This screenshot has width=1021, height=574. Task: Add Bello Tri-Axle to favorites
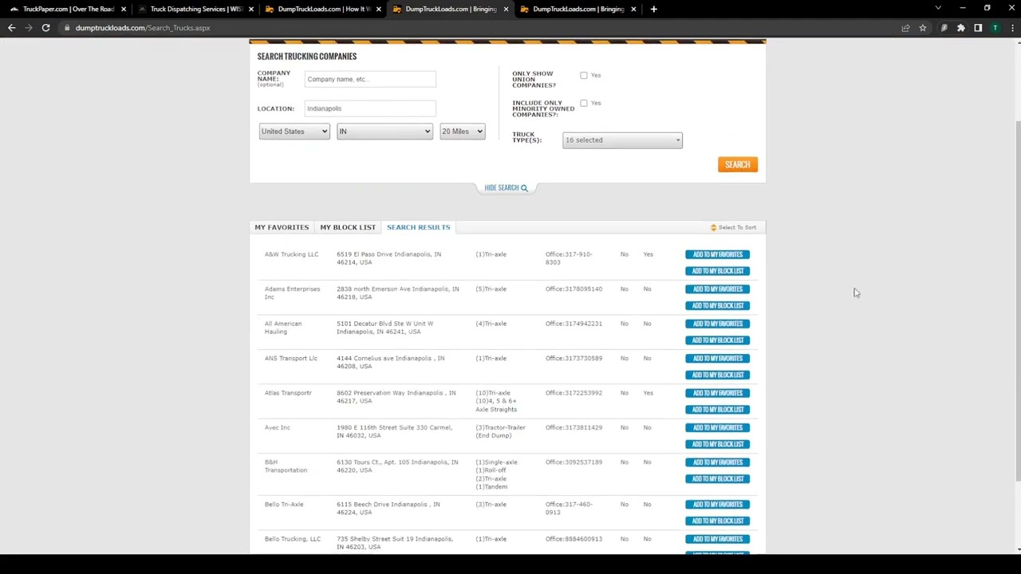click(717, 505)
